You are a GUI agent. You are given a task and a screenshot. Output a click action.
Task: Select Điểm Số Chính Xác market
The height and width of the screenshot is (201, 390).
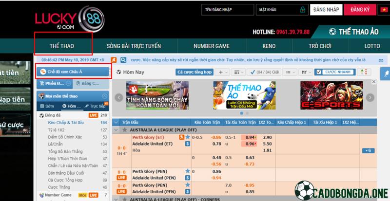(x=65, y=137)
